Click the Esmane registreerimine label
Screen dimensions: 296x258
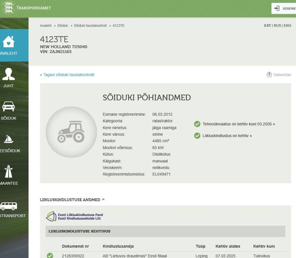pyautogui.click(x=124, y=114)
